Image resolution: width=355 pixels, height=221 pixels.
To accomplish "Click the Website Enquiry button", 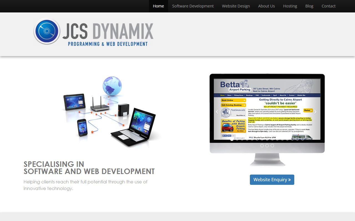I will 272,180.
